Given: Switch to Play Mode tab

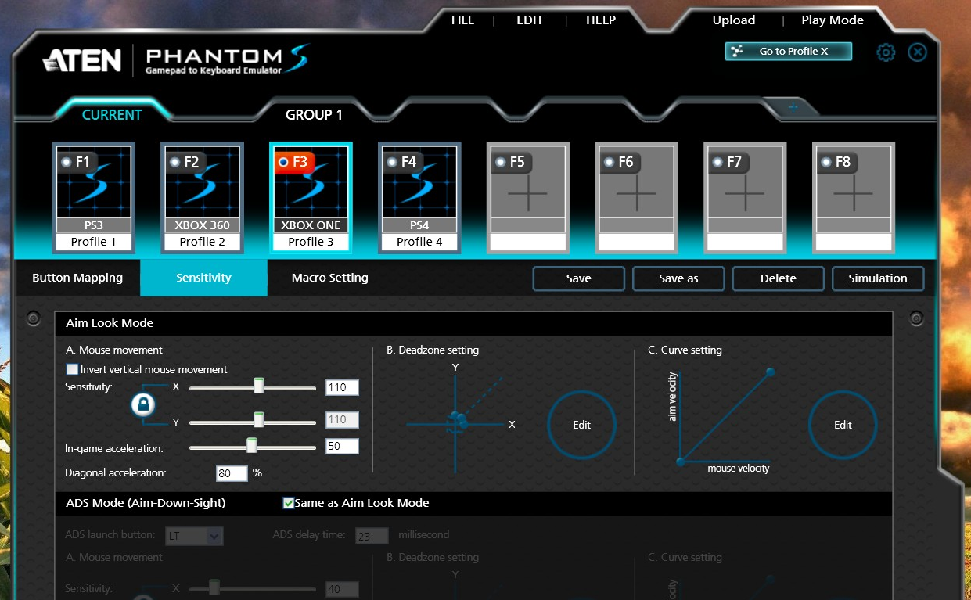Looking at the screenshot, I should (x=833, y=20).
